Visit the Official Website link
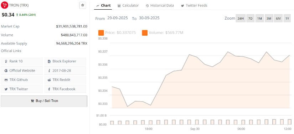The image size is (294, 134). [22, 71]
